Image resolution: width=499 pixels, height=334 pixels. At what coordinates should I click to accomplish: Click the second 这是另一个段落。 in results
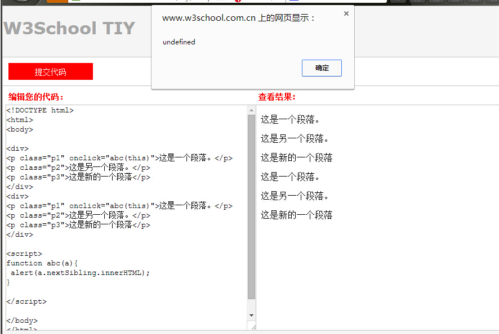pos(295,196)
